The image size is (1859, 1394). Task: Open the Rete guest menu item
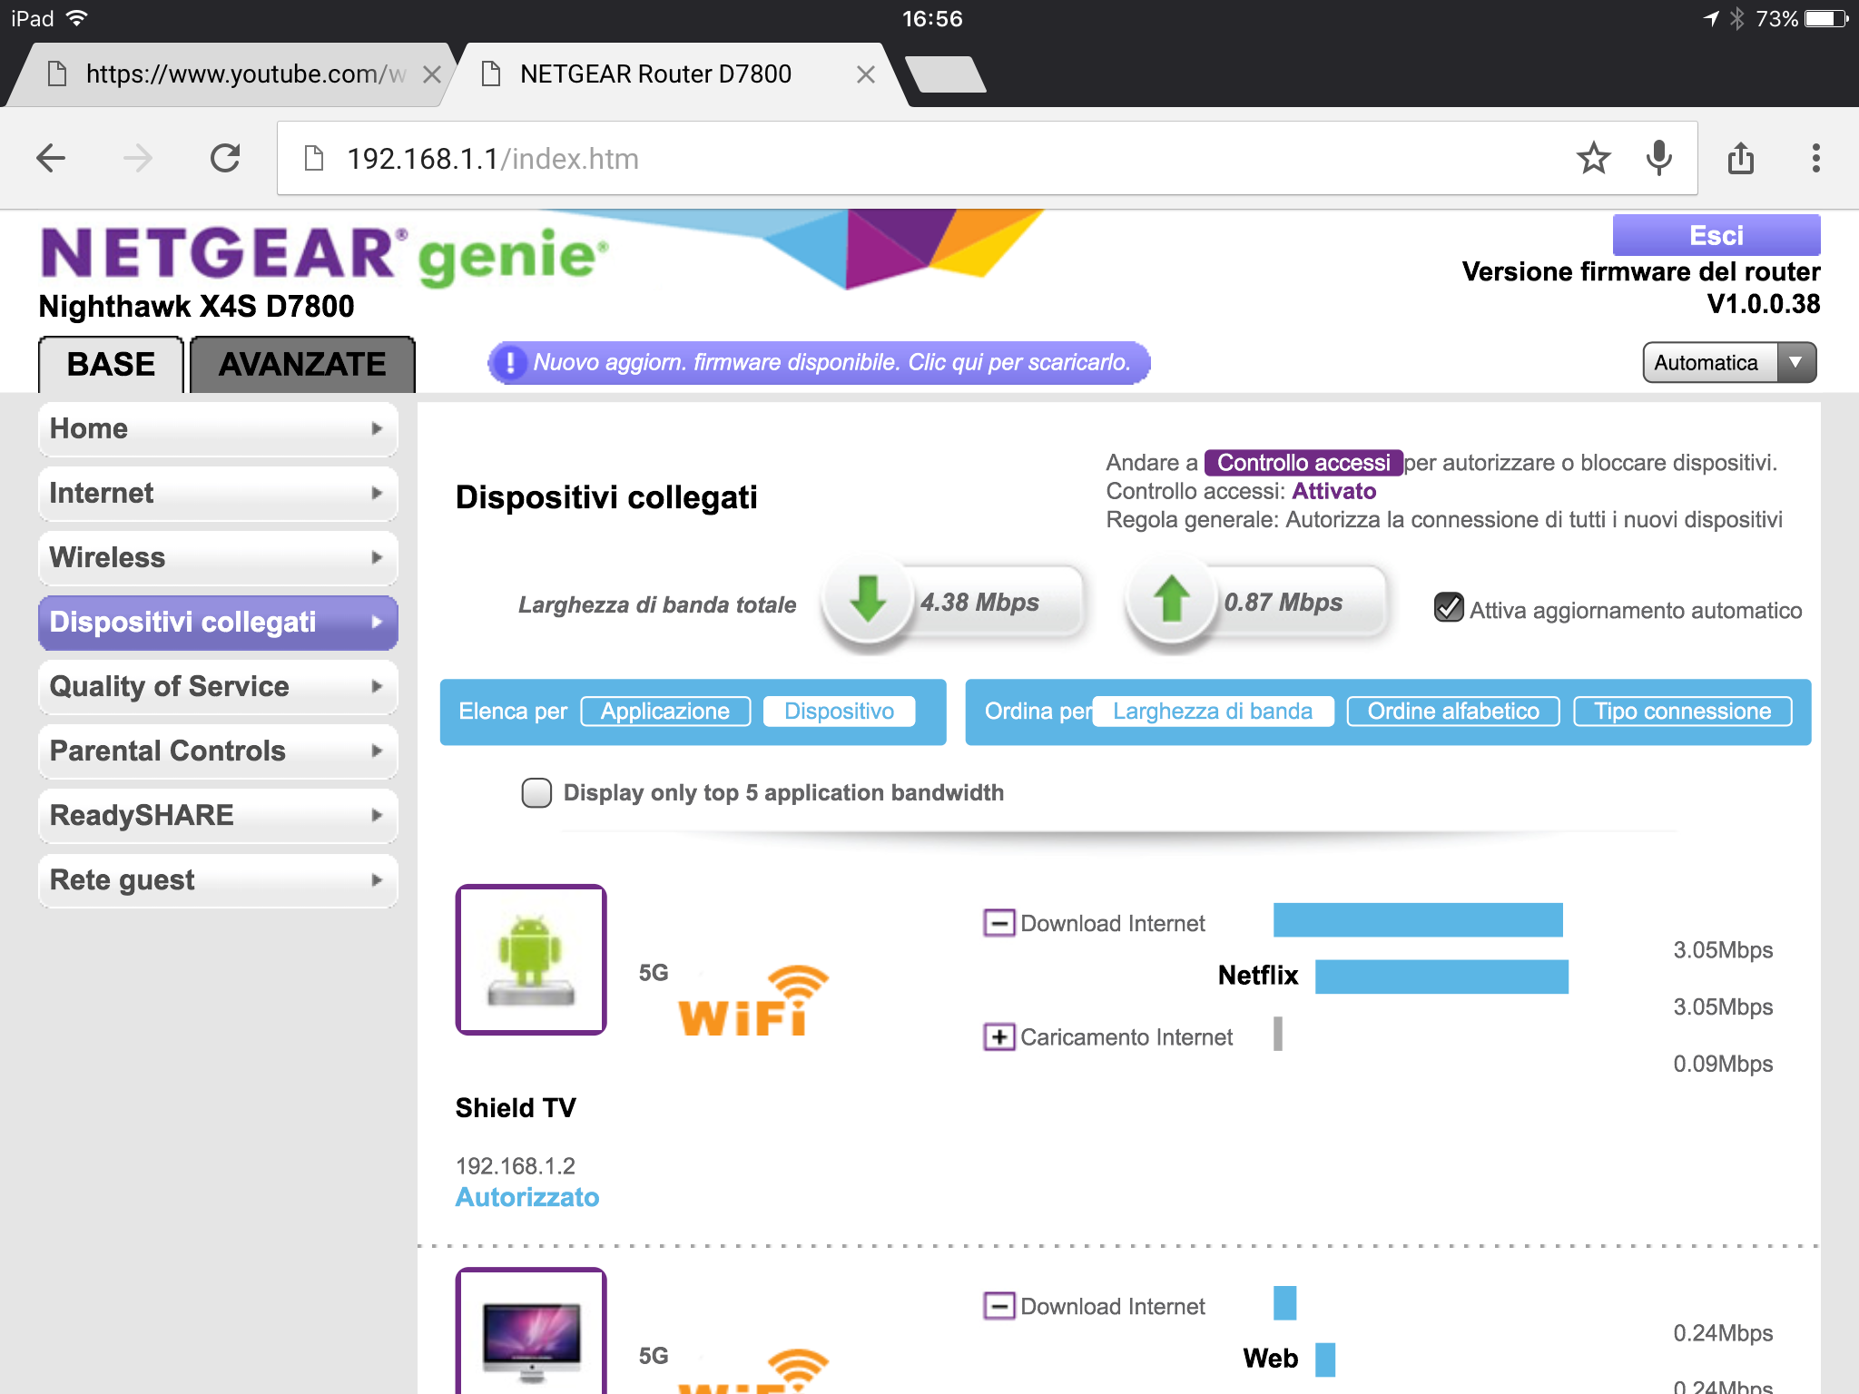(218, 879)
